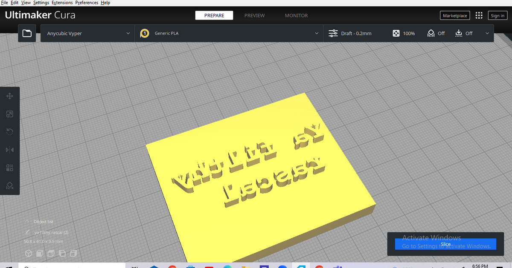The image size is (512, 268).
Task: Open the Marketplace
Action: 455,15
